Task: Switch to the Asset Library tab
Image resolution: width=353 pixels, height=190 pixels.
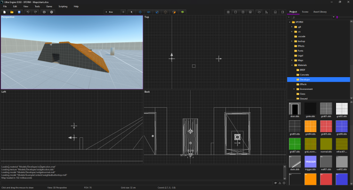Action: 320,11
